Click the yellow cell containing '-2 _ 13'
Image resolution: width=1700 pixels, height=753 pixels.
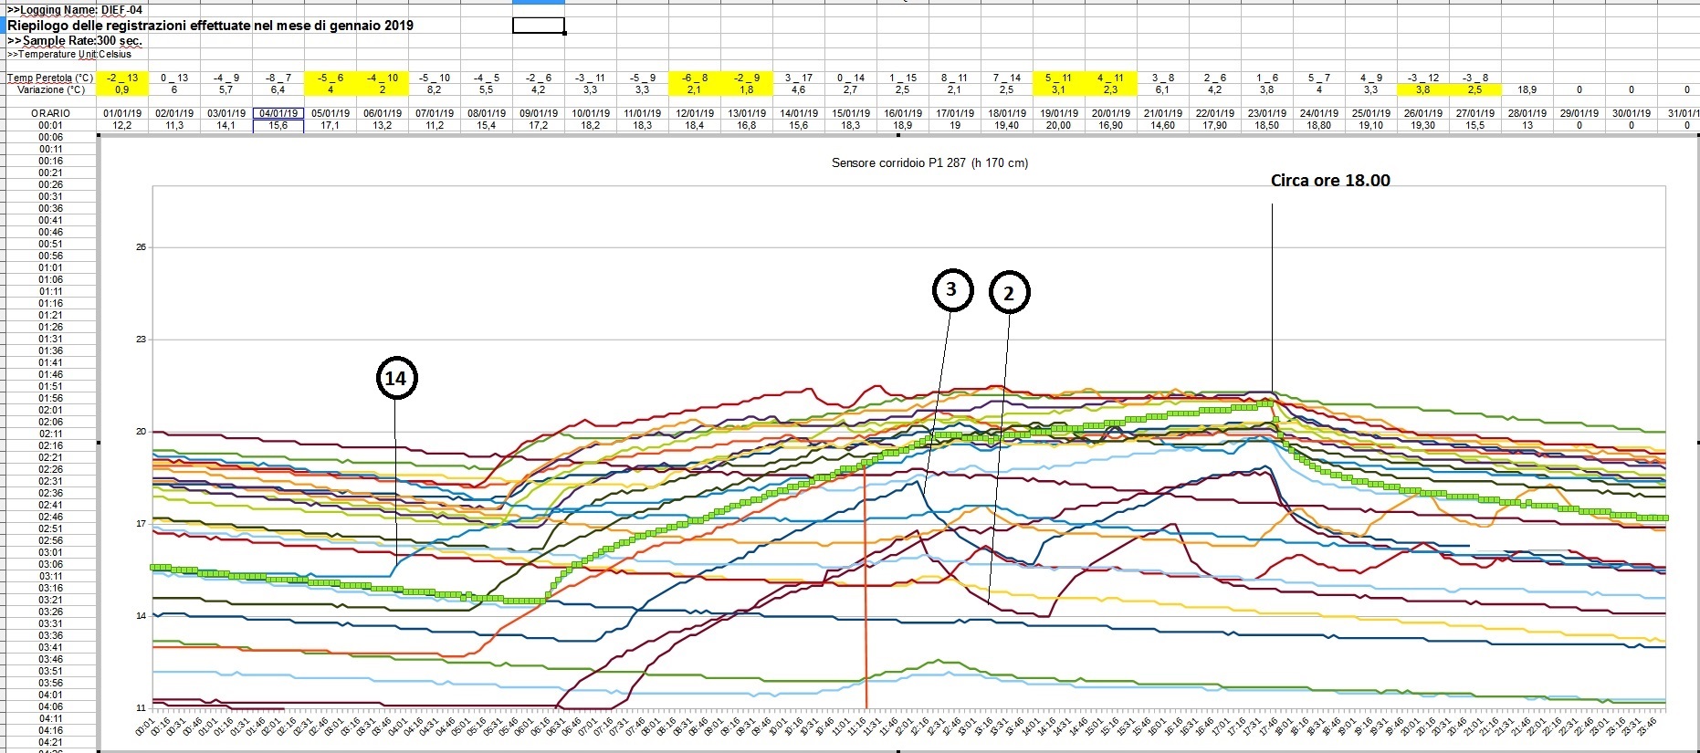tap(122, 78)
